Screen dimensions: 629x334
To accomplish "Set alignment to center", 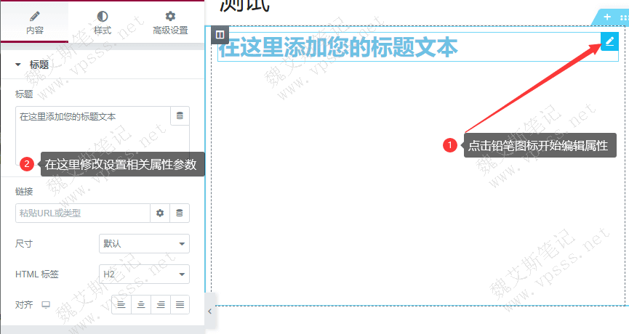I will (x=141, y=305).
